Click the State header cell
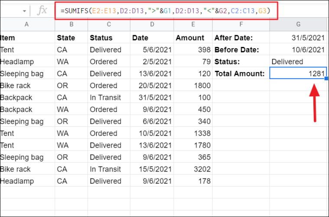Image resolution: width=329 pixels, height=217 pixels. (72, 37)
